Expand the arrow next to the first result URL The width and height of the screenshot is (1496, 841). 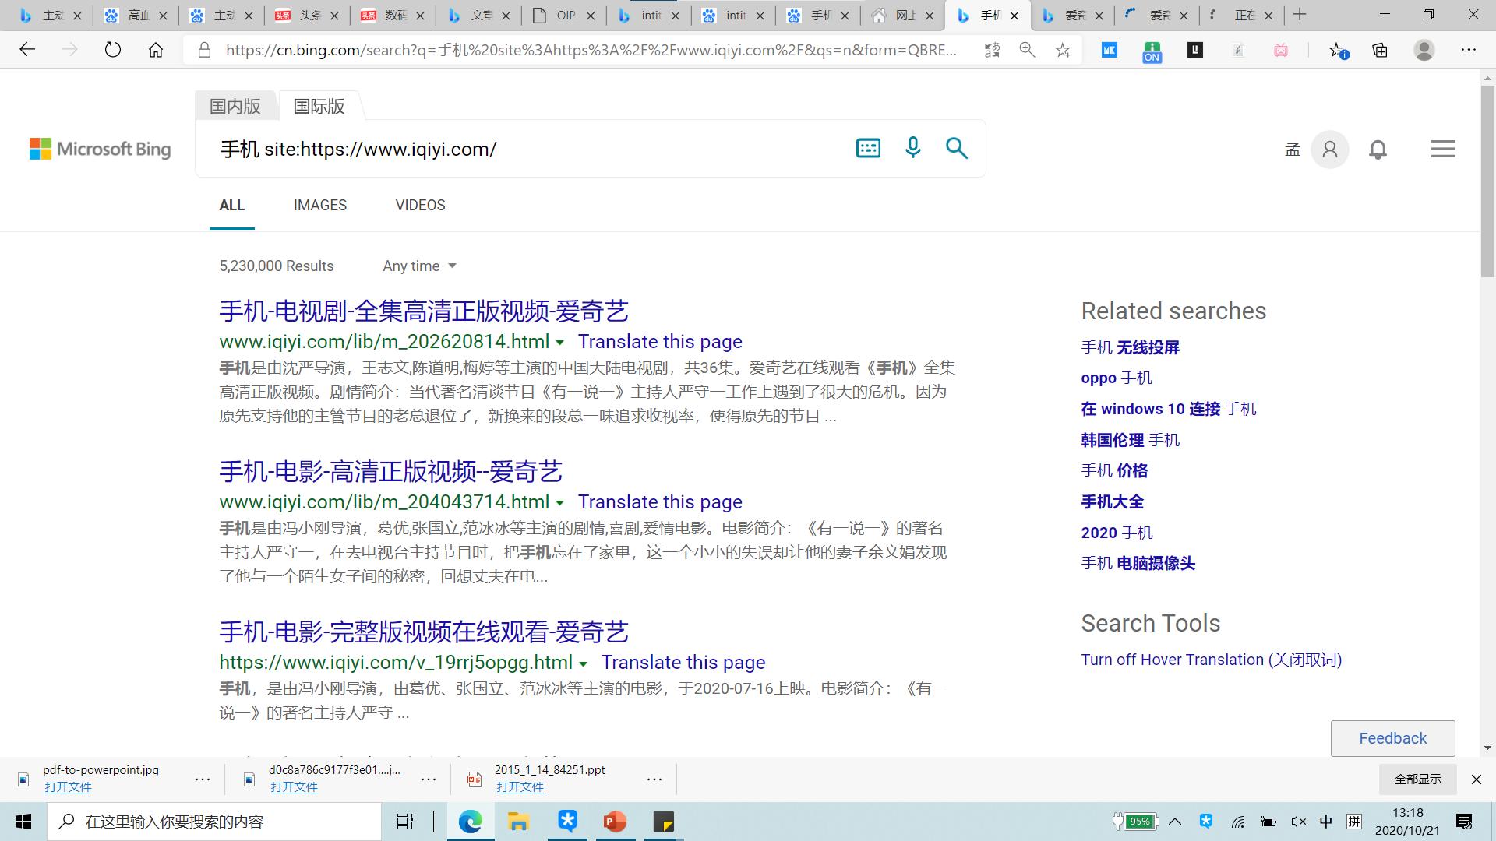click(x=560, y=343)
